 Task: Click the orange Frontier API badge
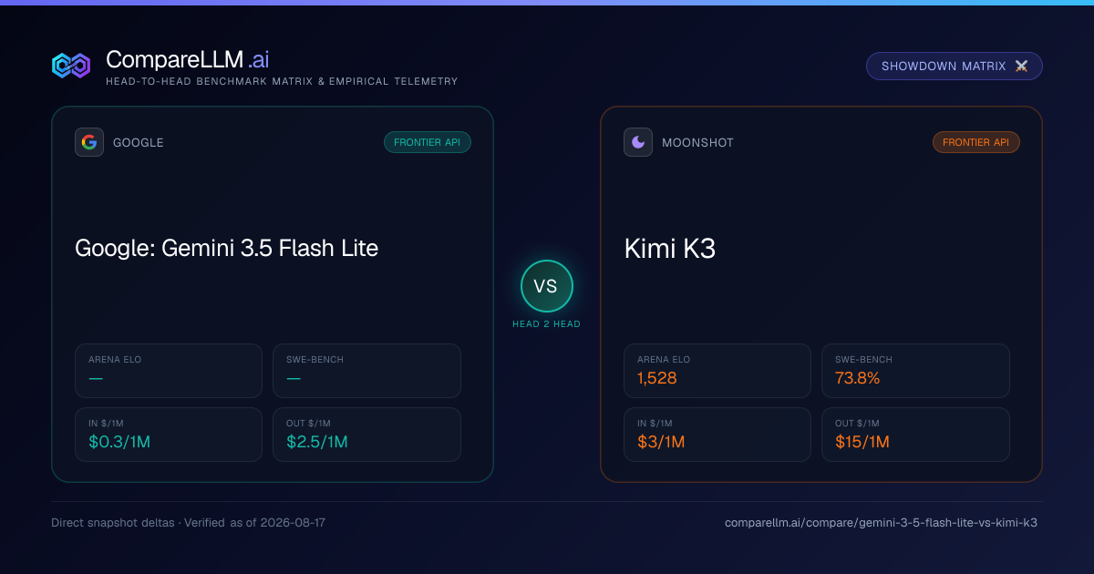976,142
